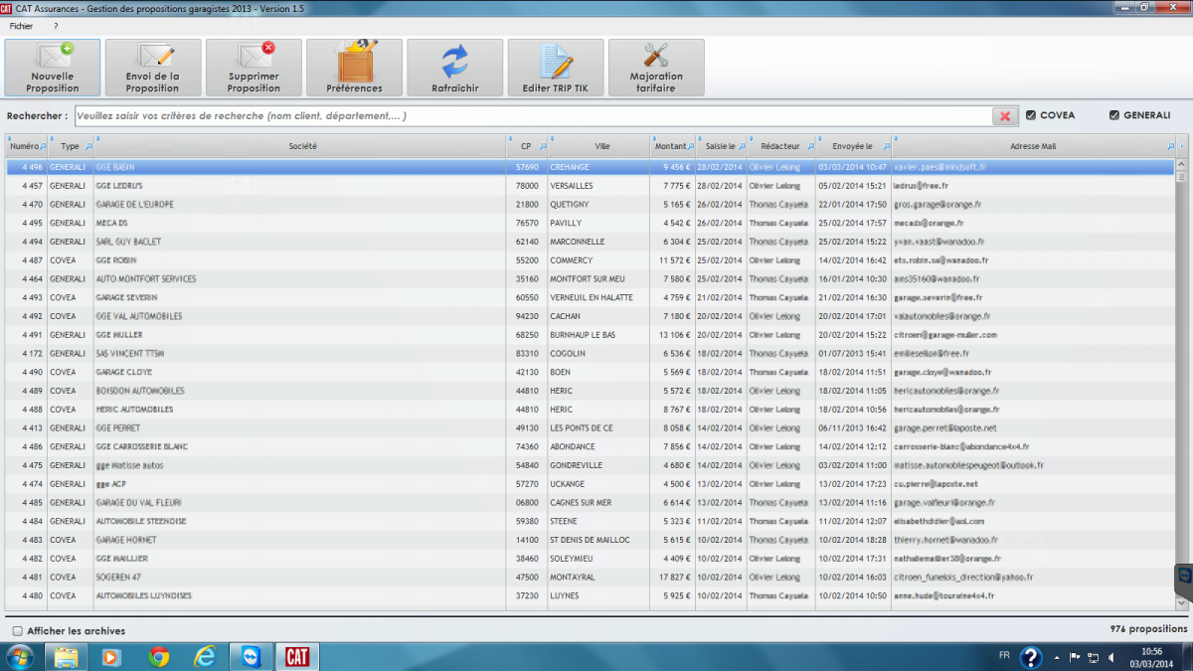Open Majoration tarifaire tools icon
The height and width of the screenshot is (671, 1193).
[x=656, y=68]
